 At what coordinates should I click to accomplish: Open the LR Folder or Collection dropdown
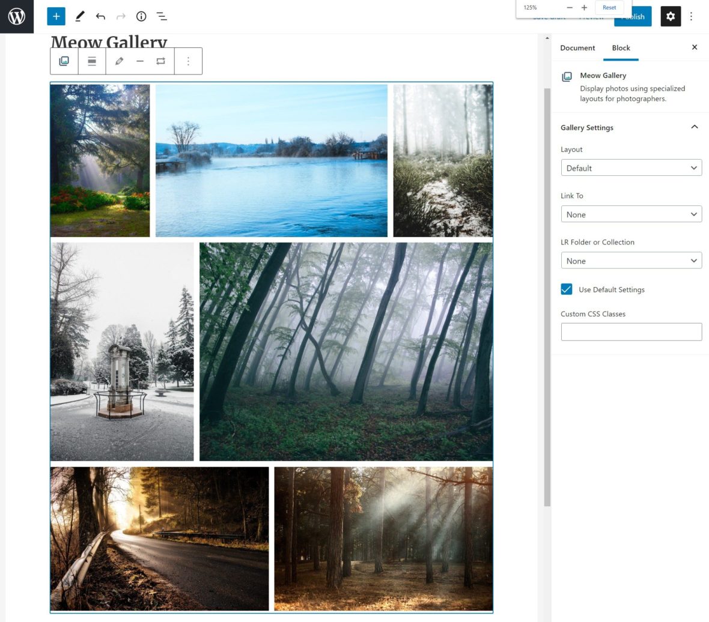631,261
